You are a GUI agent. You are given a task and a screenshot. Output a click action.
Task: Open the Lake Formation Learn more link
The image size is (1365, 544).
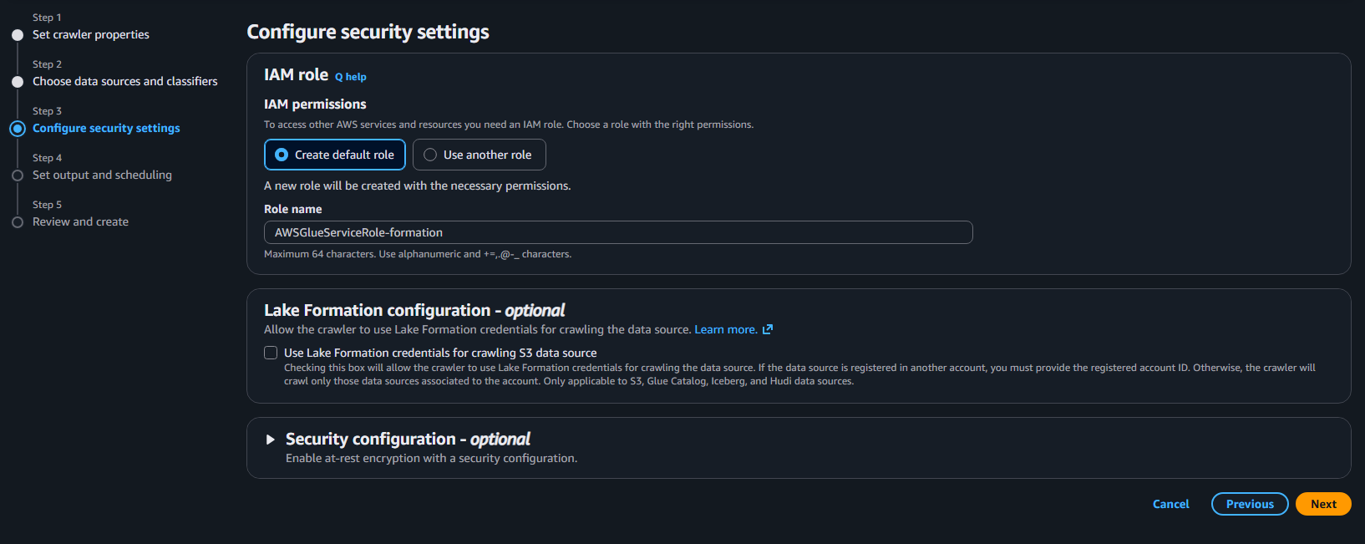(x=726, y=329)
